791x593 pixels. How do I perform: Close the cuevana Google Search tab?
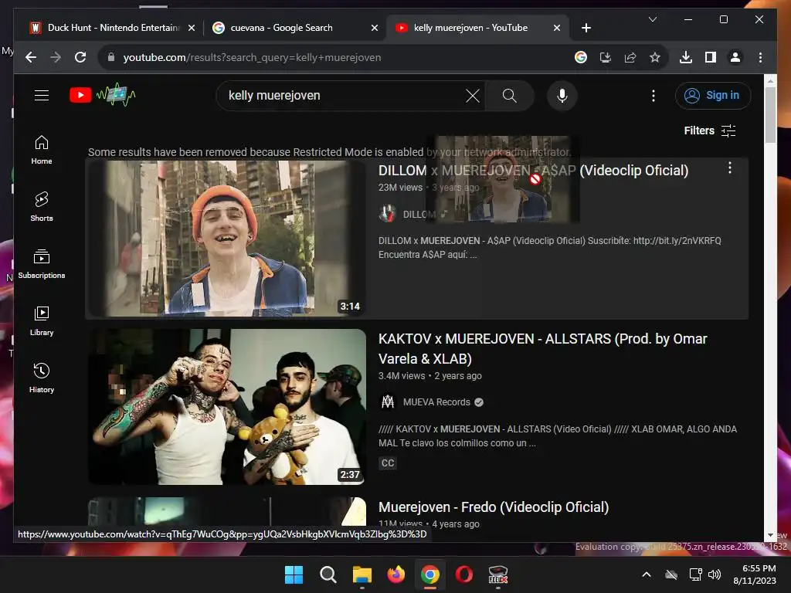tap(375, 29)
